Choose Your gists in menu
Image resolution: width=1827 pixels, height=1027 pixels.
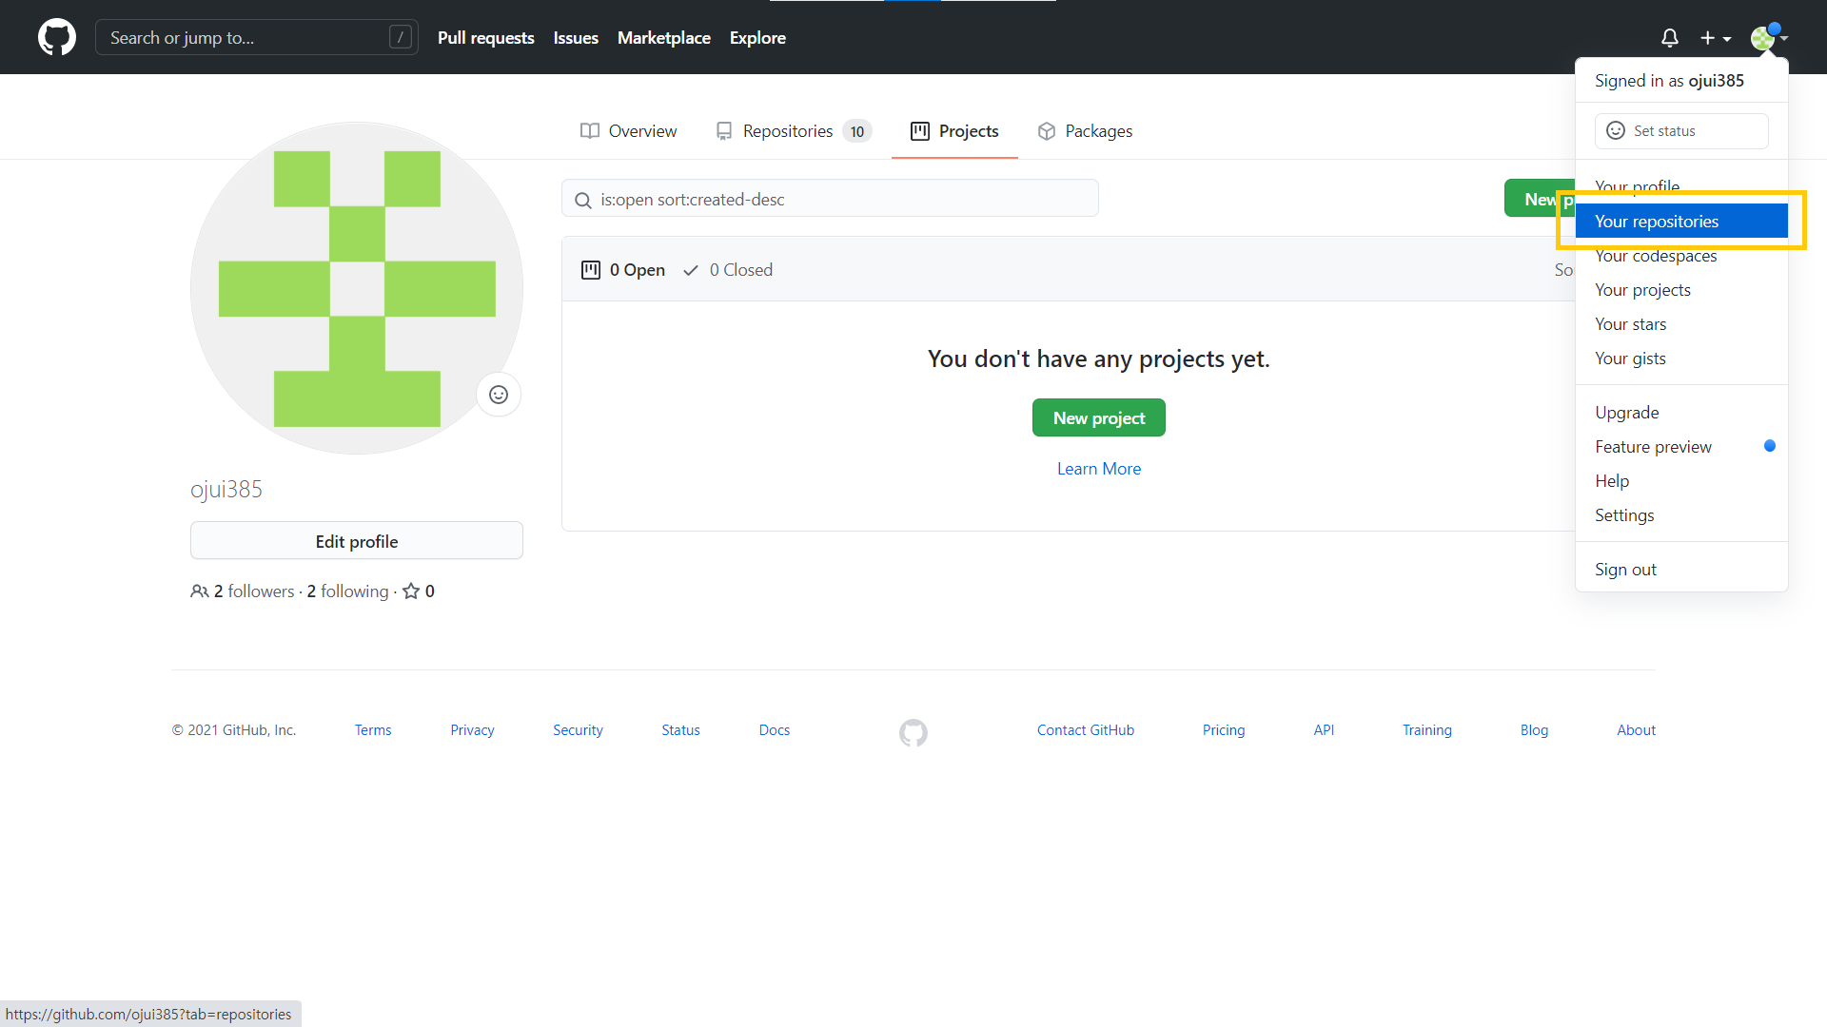pos(1681,358)
